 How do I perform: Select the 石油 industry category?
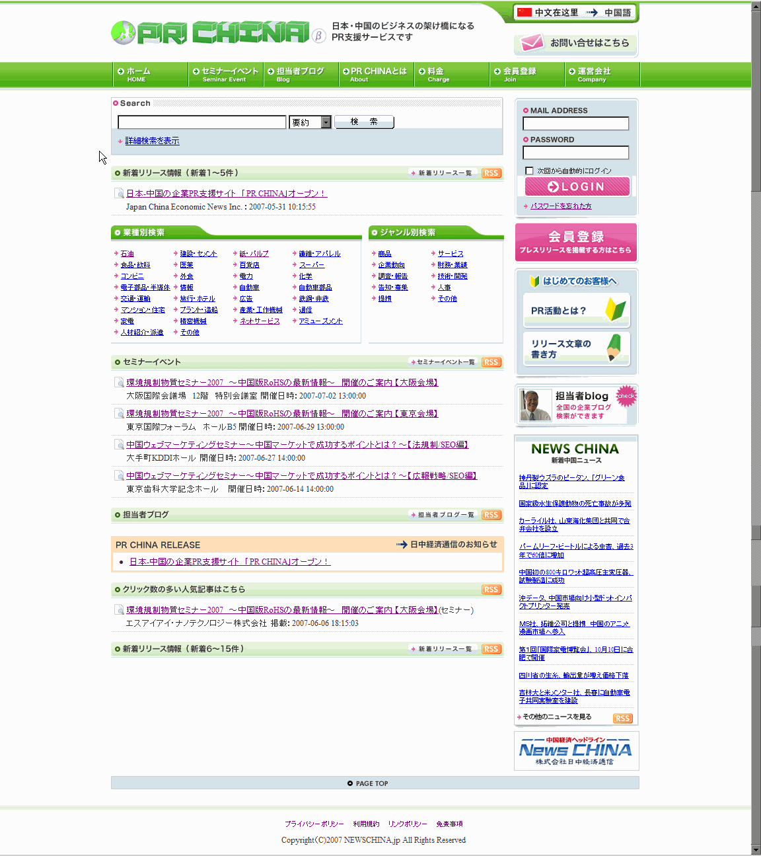coord(127,254)
